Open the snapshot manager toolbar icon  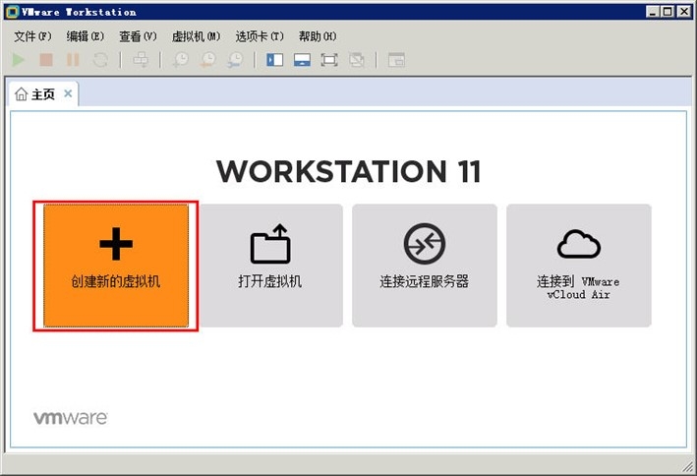[x=235, y=60]
